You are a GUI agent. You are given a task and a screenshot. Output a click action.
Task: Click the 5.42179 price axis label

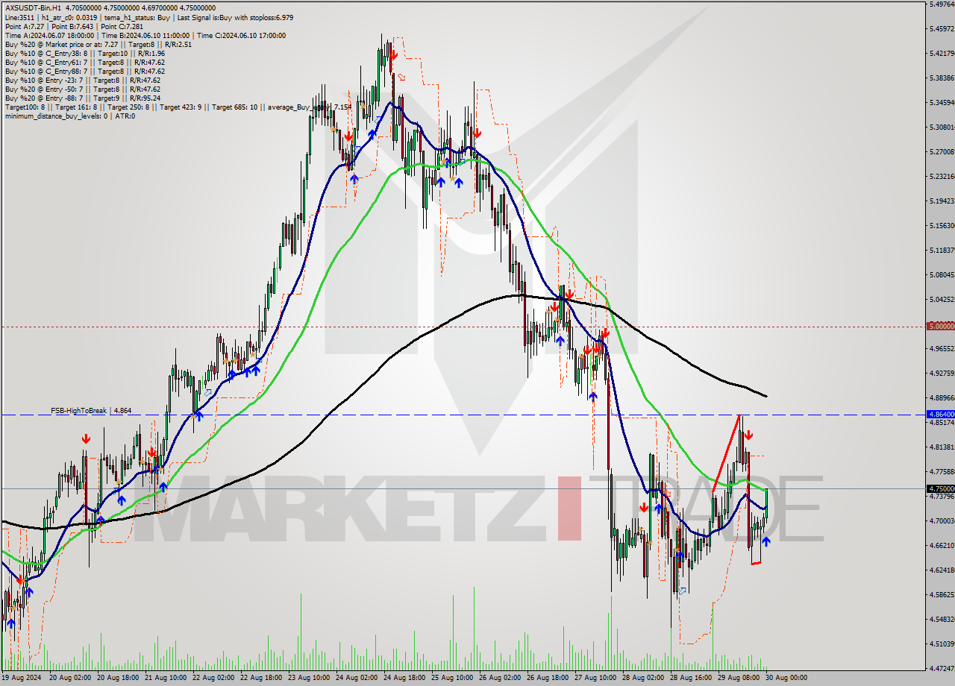pyautogui.click(x=941, y=53)
